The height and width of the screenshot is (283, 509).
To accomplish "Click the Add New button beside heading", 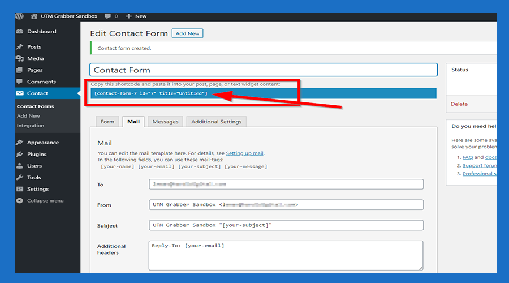I will pos(187,33).
